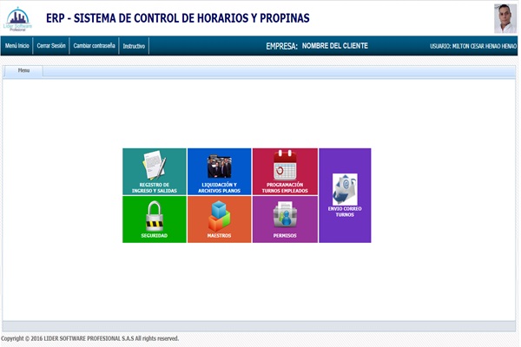Click the 'MAESTROS' tile label text
Image resolution: width=521 pixels, height=347 pixels.
click(219, 235)
